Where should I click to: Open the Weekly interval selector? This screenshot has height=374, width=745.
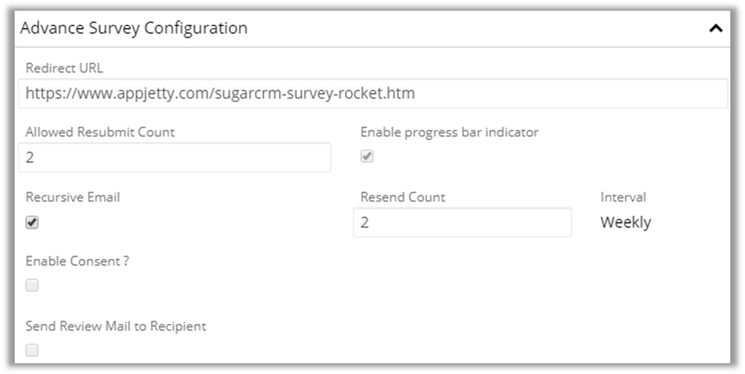click(626, 223)
